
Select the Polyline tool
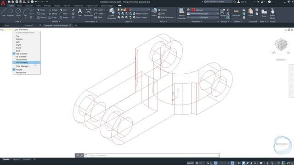pyautogui.click(x=10, y=12)
